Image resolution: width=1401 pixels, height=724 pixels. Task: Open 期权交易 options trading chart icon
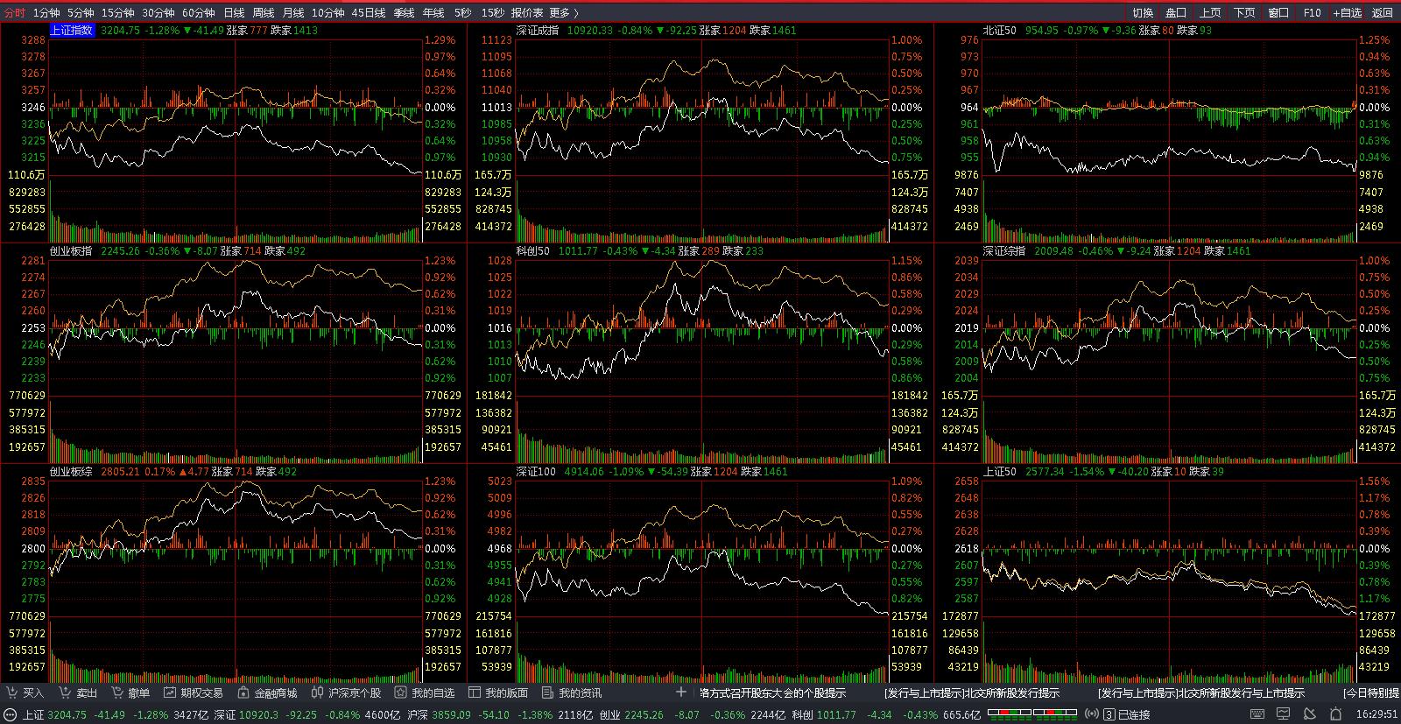point(170,692)
